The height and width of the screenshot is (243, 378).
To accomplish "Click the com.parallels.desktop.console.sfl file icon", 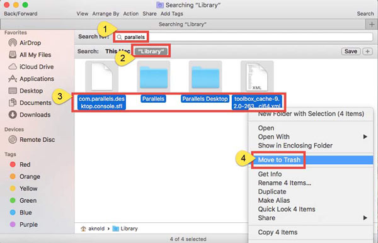I will pyautogui.click(x=101, y=77).
